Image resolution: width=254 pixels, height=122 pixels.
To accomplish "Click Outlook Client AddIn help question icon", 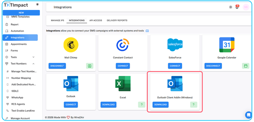I will [x=194, y=104].
